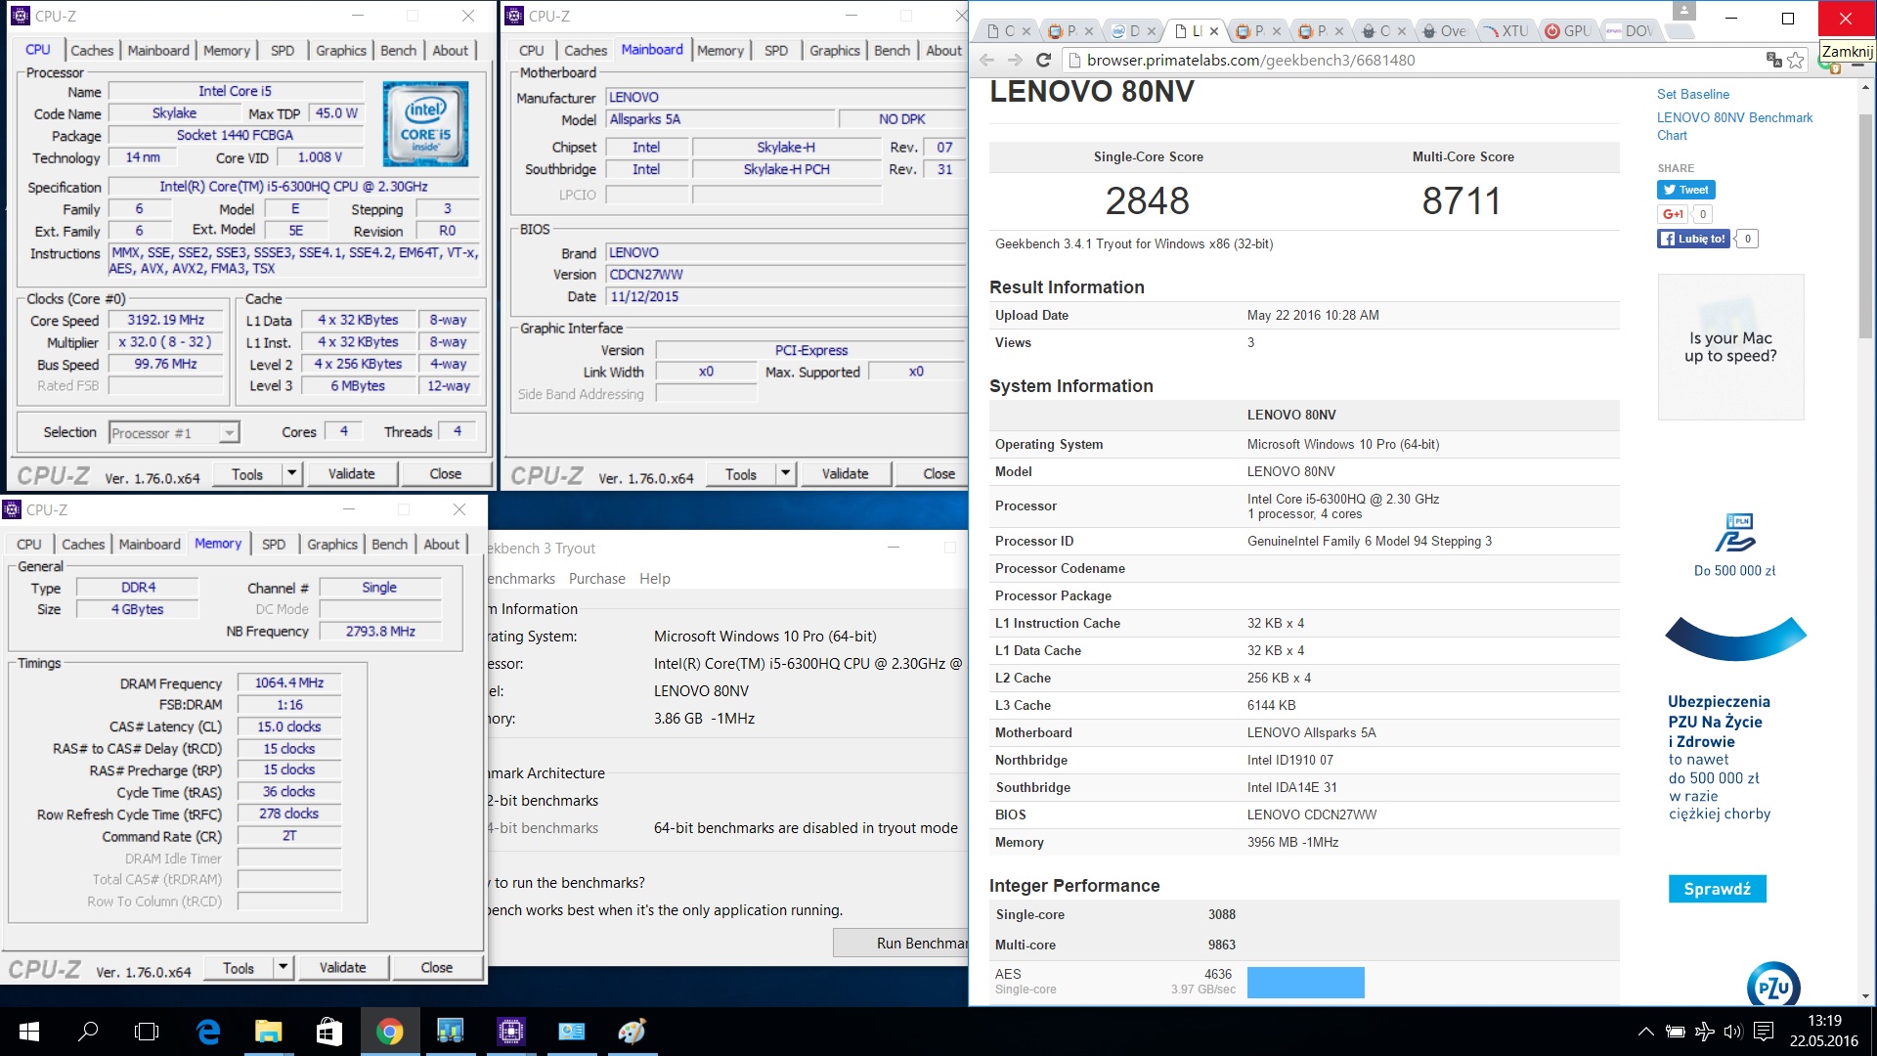1877x1056 pixels.
Task: Bookmark the page with the star icon
Action: tap(1796, 60)
